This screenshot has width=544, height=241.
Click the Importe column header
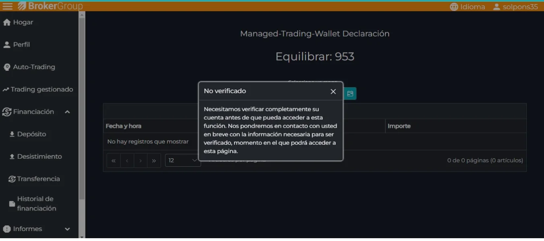(x=399, y=126)
